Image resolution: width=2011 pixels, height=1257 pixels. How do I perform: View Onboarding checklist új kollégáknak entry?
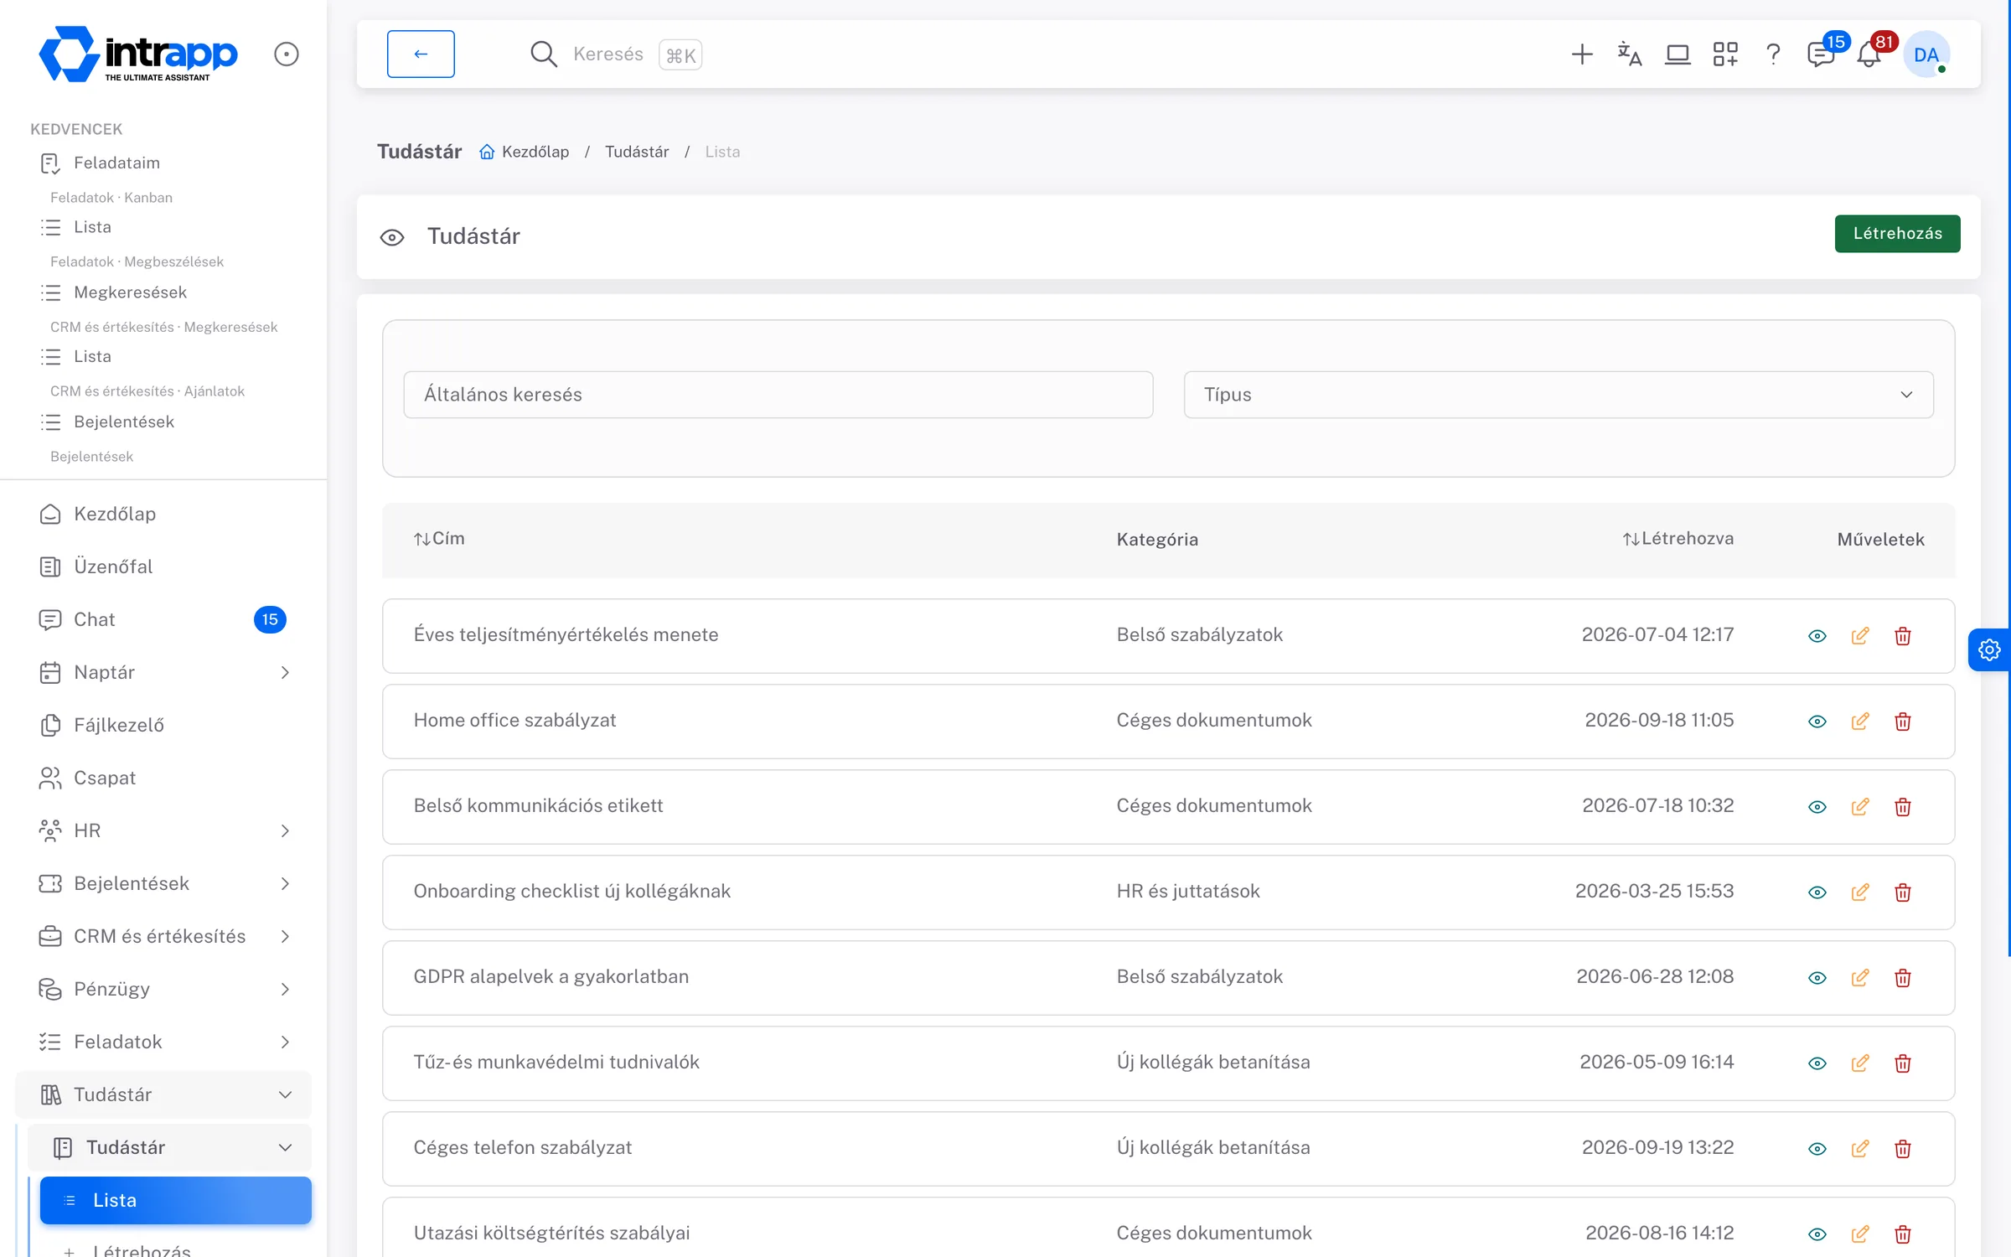click(1817, 892)
